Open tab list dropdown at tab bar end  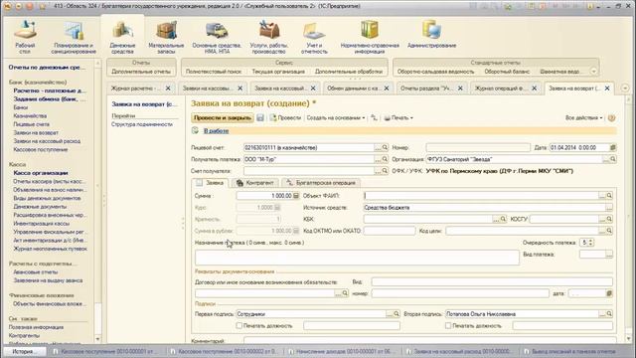(x=625, y=89)
